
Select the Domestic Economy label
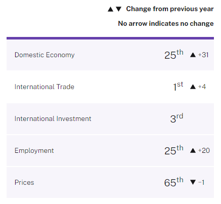45,55
